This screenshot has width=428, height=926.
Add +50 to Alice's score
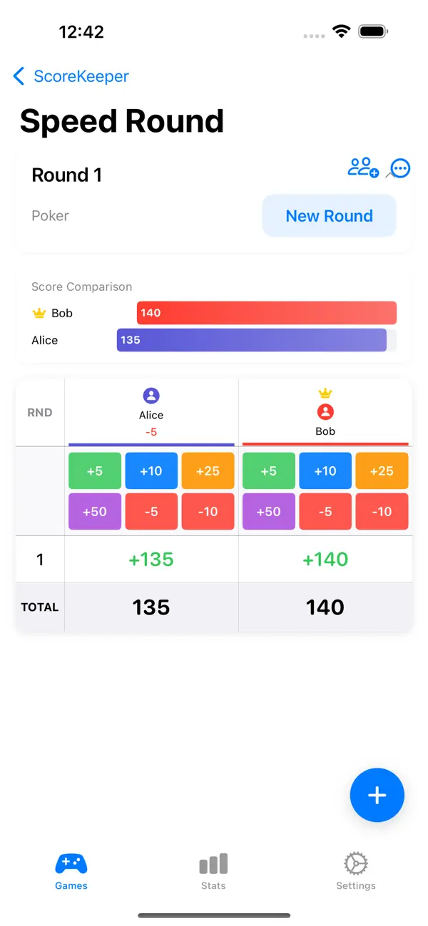coord(95,511)
